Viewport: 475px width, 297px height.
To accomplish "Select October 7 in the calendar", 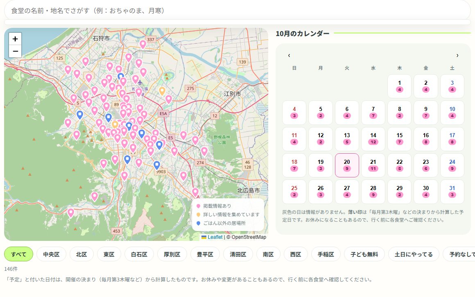I will click(x=373, y=112).
